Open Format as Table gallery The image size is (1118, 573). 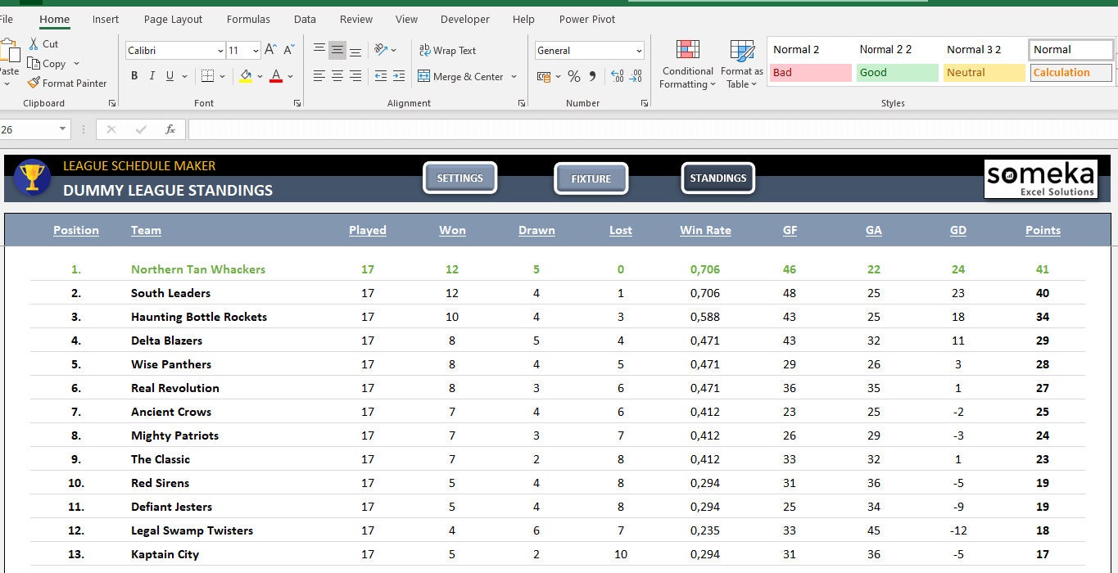[x=743, y=64]
